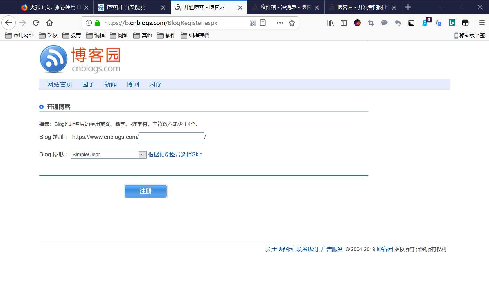
Task: Open 闪存 in site navigation
Action: point(155,84)
